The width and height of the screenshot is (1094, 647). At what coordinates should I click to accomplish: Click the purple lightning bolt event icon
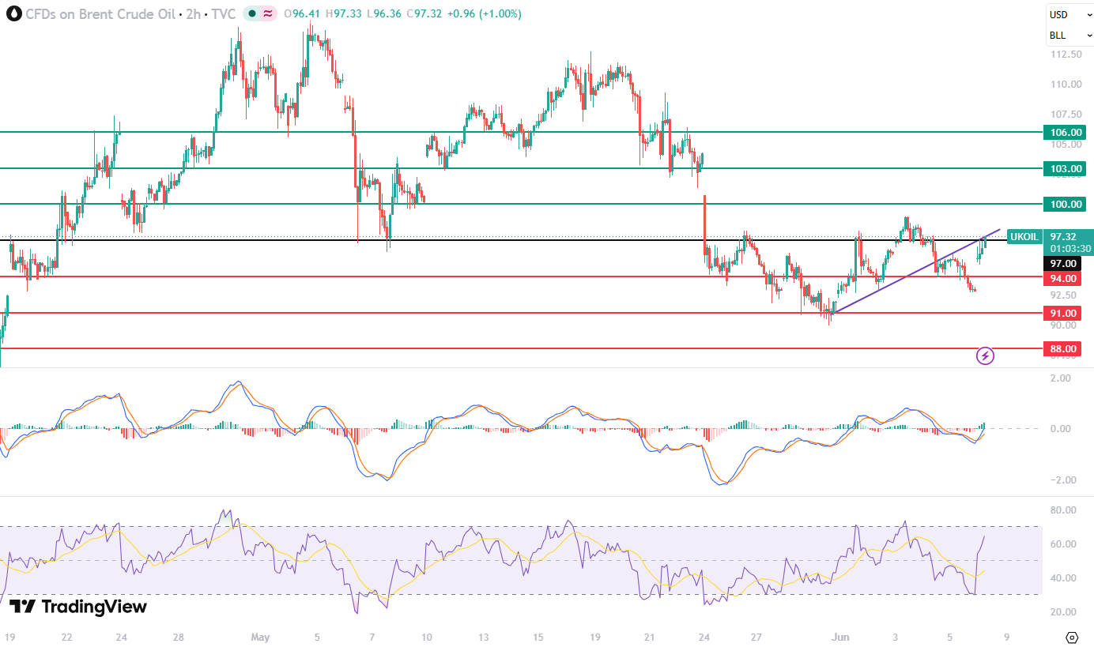coord(986,355)
